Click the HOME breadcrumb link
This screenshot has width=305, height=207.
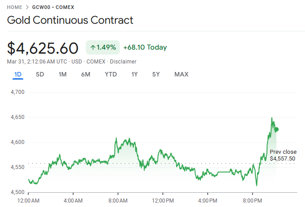(14, 8)
